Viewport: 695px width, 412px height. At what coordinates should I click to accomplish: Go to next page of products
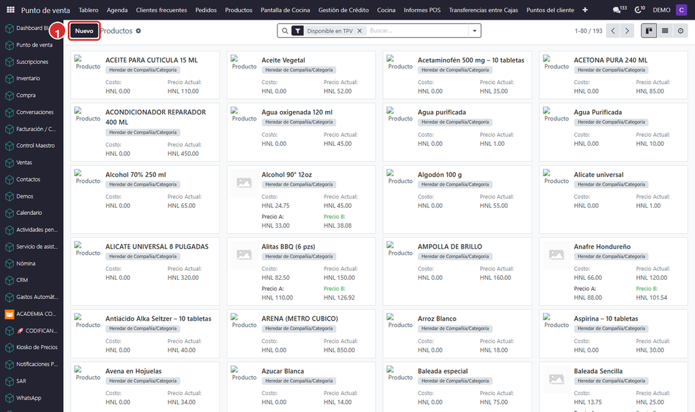click(x=626, y=31)
